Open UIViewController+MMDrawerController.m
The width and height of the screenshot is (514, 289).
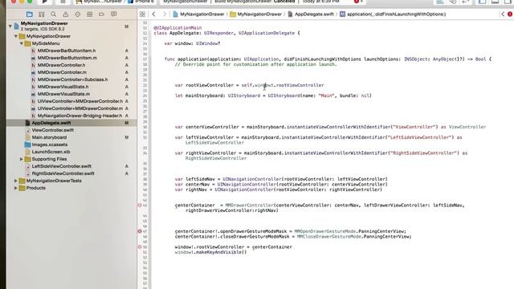point(80,108)
